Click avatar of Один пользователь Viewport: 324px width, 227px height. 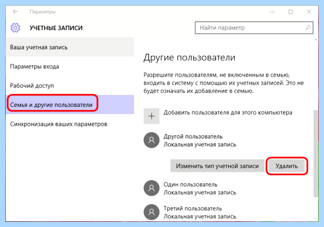(x=152, y=188)
